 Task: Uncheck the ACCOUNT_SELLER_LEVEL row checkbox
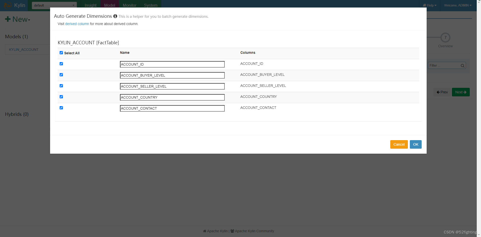(x=61, y=86)
